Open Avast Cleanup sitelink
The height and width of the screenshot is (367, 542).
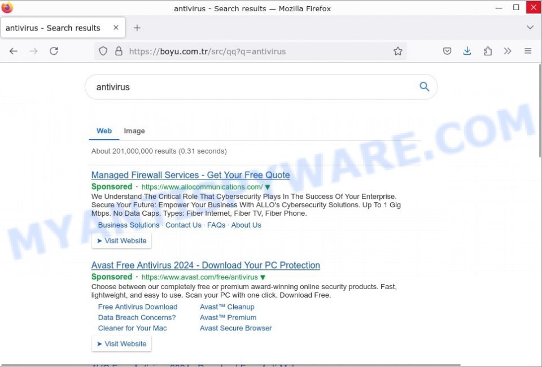click(227, 307)
